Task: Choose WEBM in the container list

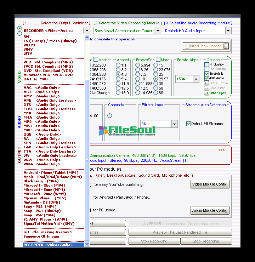Action: tap(29, 45)
